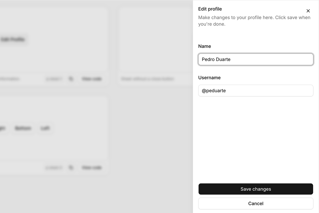This screenshot has width=319, height=213.
Task: Open View code under the Edit Profile card
Action: [92, 79]
